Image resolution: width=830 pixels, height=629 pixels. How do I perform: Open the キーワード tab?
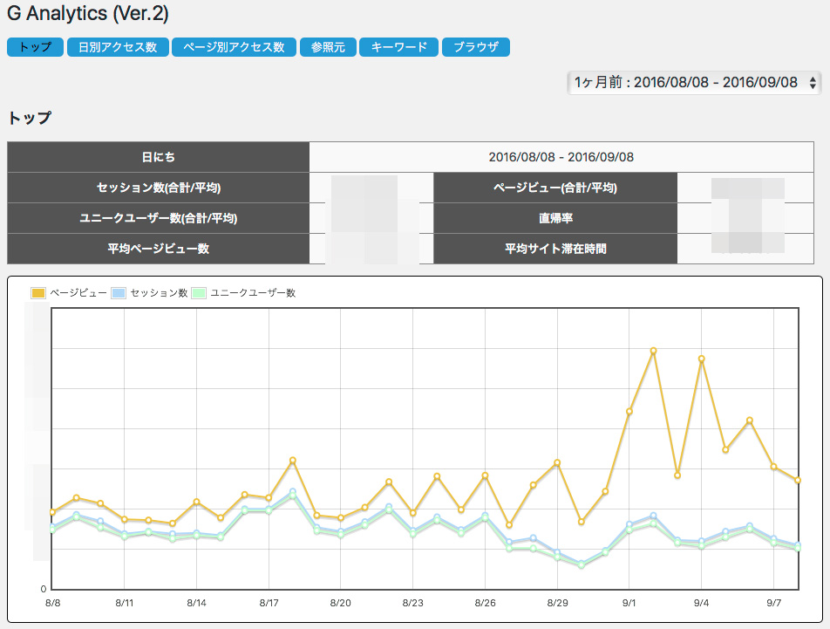398,47
